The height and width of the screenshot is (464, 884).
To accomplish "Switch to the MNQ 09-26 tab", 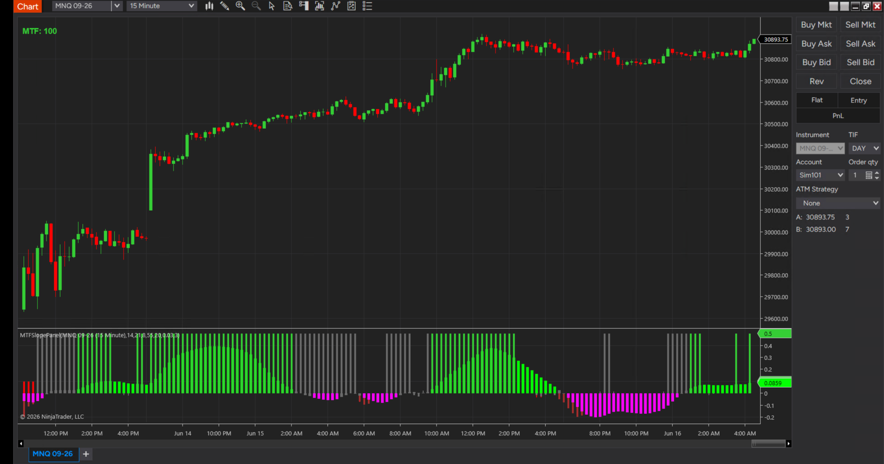I will (52, 454).
